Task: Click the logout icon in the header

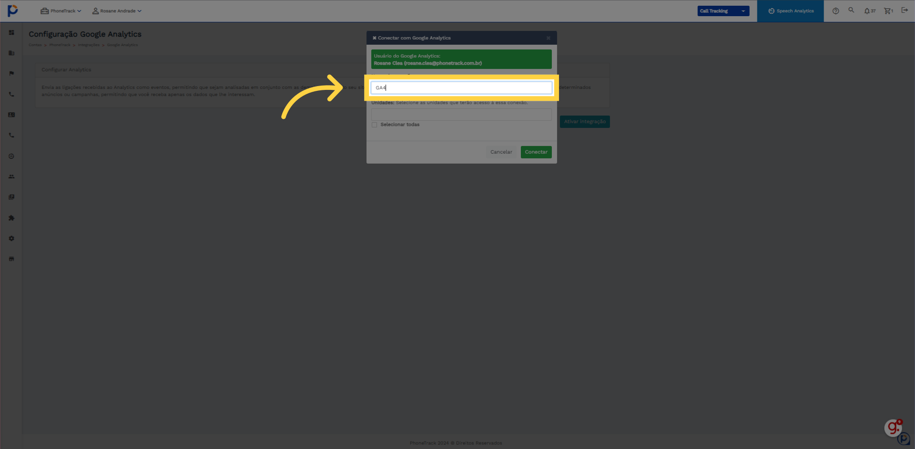Action: pyautogui.click(x=905, y=10)
